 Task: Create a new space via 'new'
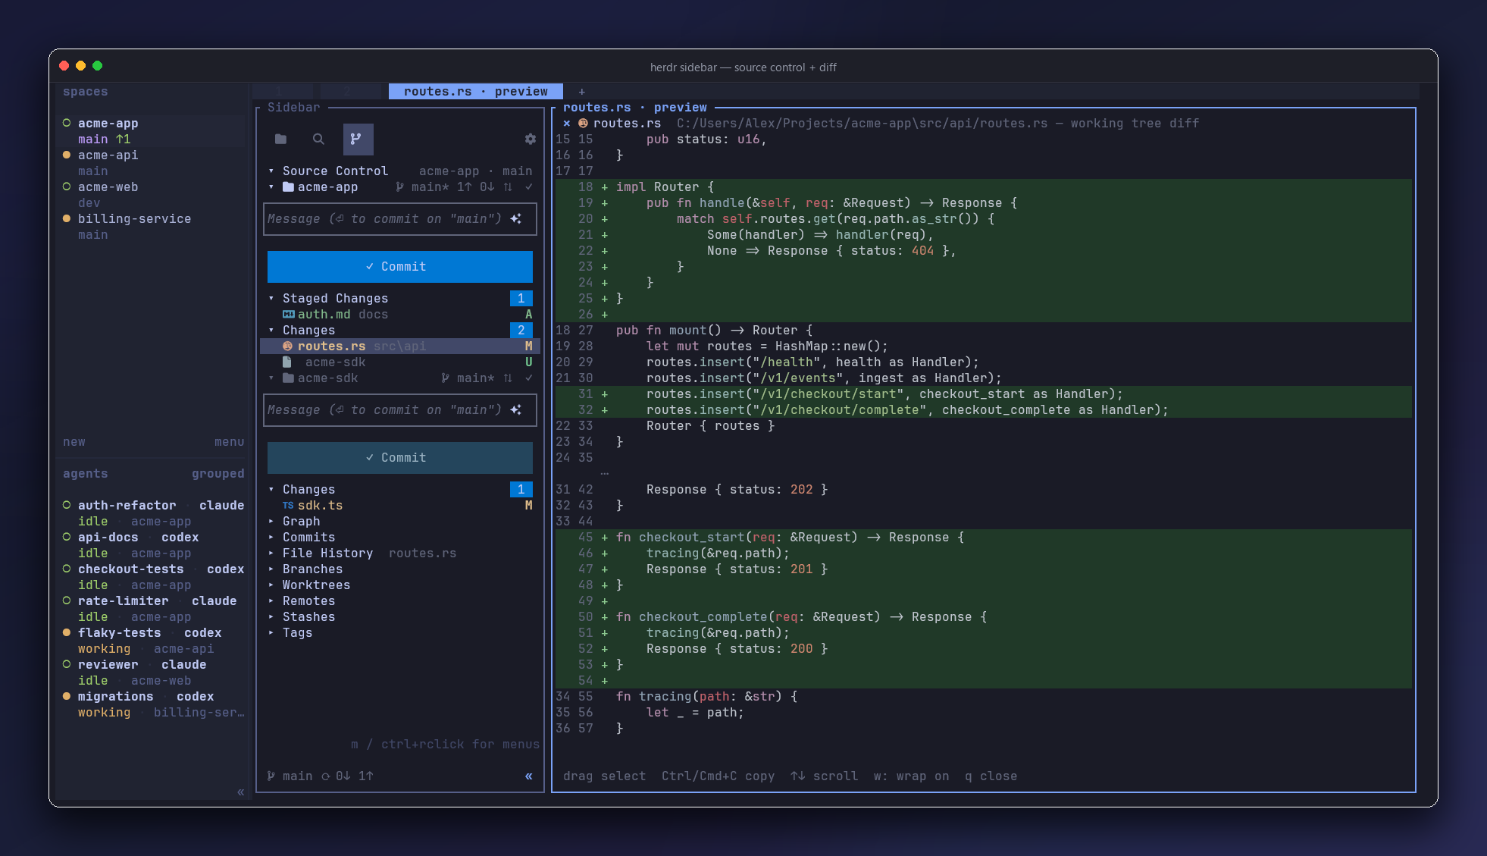tap(74, 442)
